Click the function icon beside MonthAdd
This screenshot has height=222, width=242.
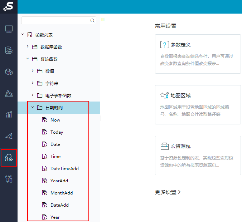45,193
